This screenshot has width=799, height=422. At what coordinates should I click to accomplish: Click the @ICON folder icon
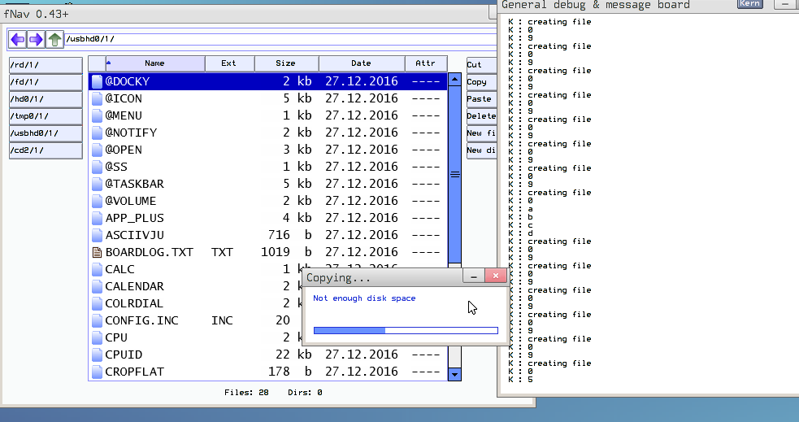(97, 98)
